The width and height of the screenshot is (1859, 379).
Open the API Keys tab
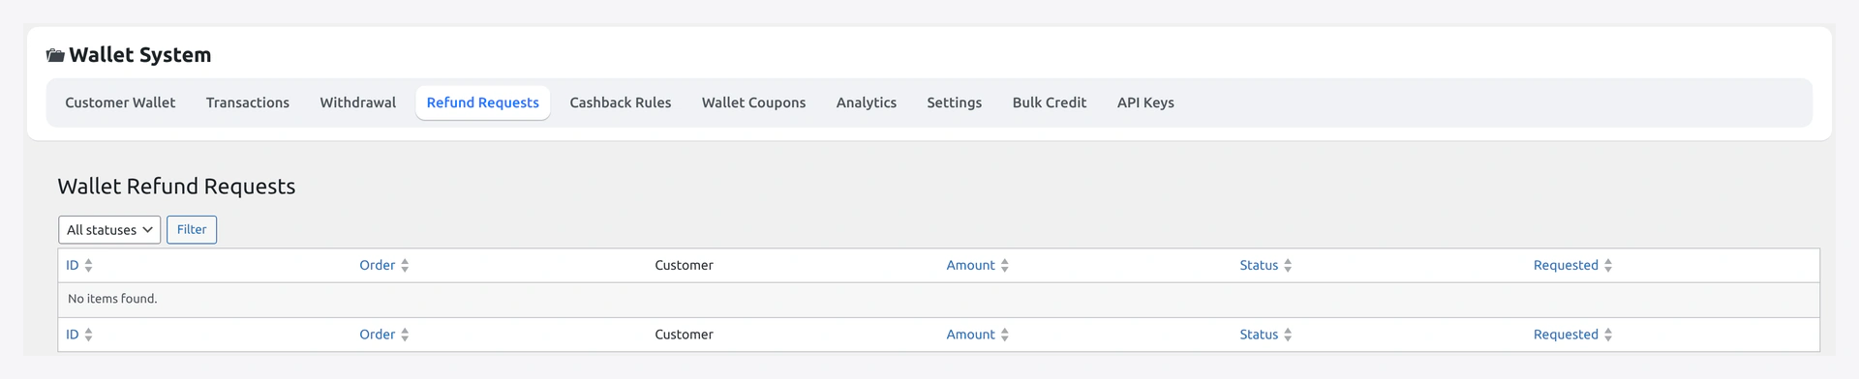[x=1145, y=102]
